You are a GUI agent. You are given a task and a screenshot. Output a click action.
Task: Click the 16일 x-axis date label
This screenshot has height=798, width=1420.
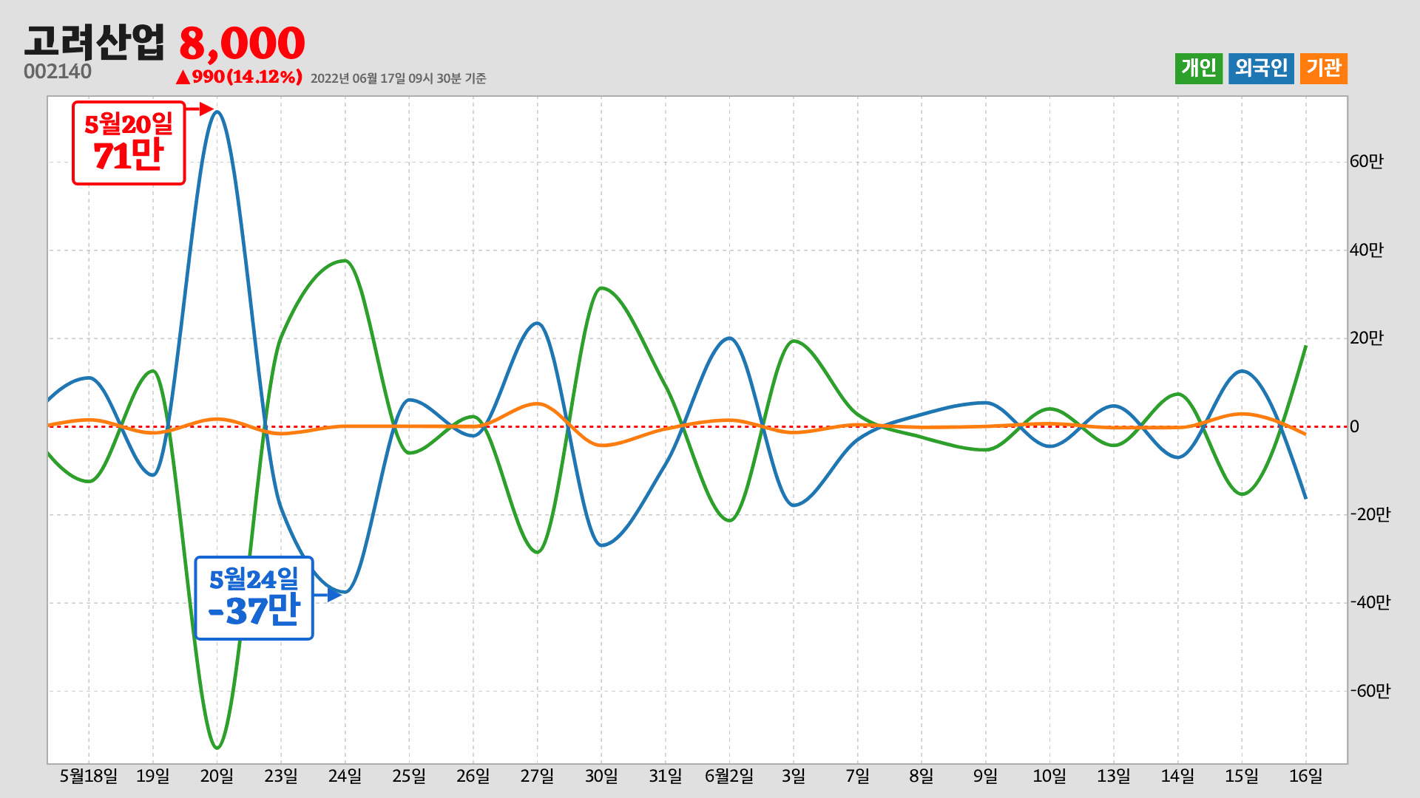(x=1306, y=776)
